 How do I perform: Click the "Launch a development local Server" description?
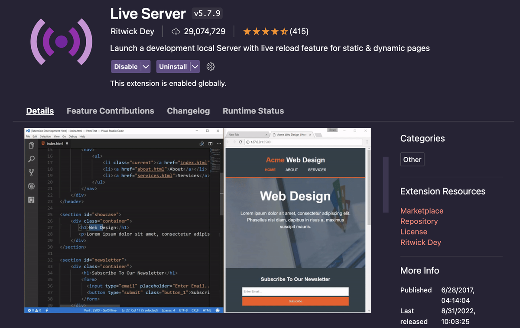click(x=270, y=48)
